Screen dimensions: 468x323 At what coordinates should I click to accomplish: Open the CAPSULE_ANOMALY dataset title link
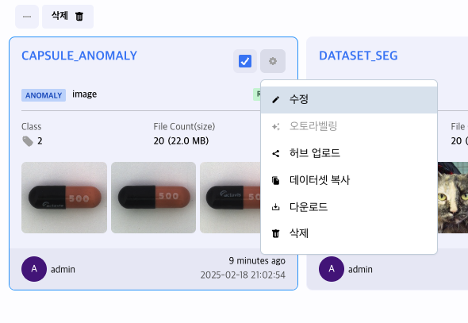coord(79,56)
